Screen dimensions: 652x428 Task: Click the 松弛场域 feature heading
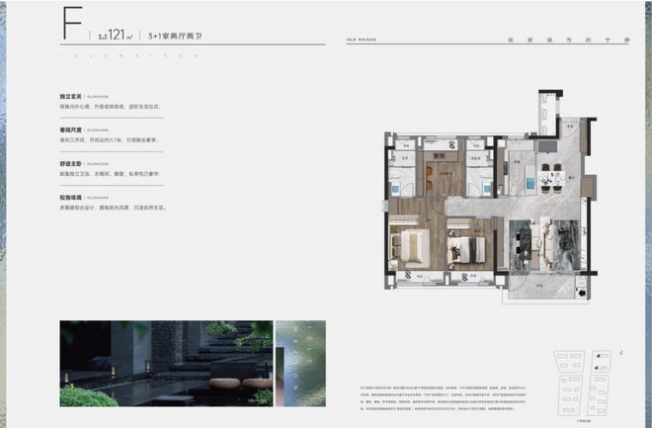pyautogui.click(x=72, y=197)
